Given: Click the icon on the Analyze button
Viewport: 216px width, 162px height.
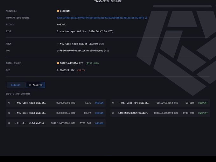Looking at the screenshot, I should [30, 85].
